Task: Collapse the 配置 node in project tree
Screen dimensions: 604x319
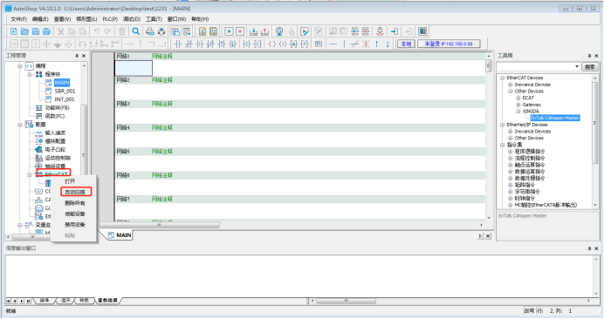Action: [20, 125]
